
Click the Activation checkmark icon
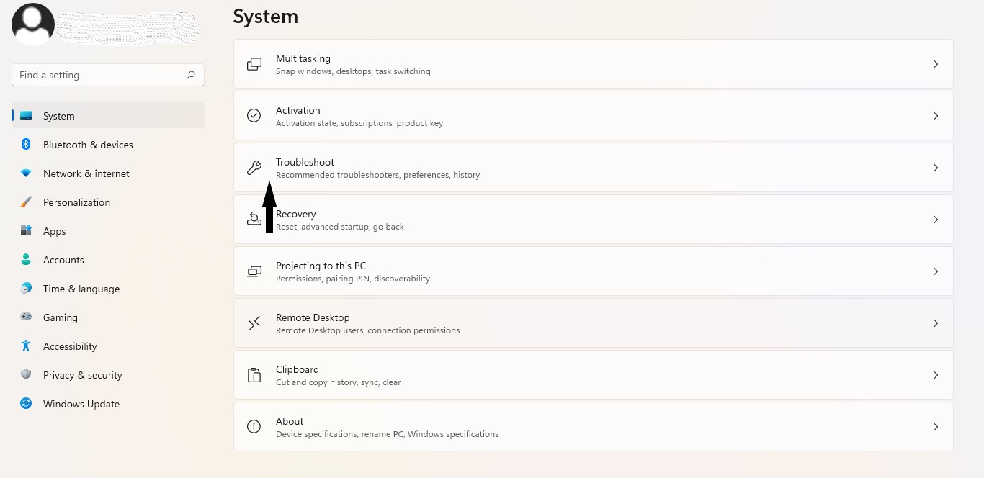click(x=254, y=116)
